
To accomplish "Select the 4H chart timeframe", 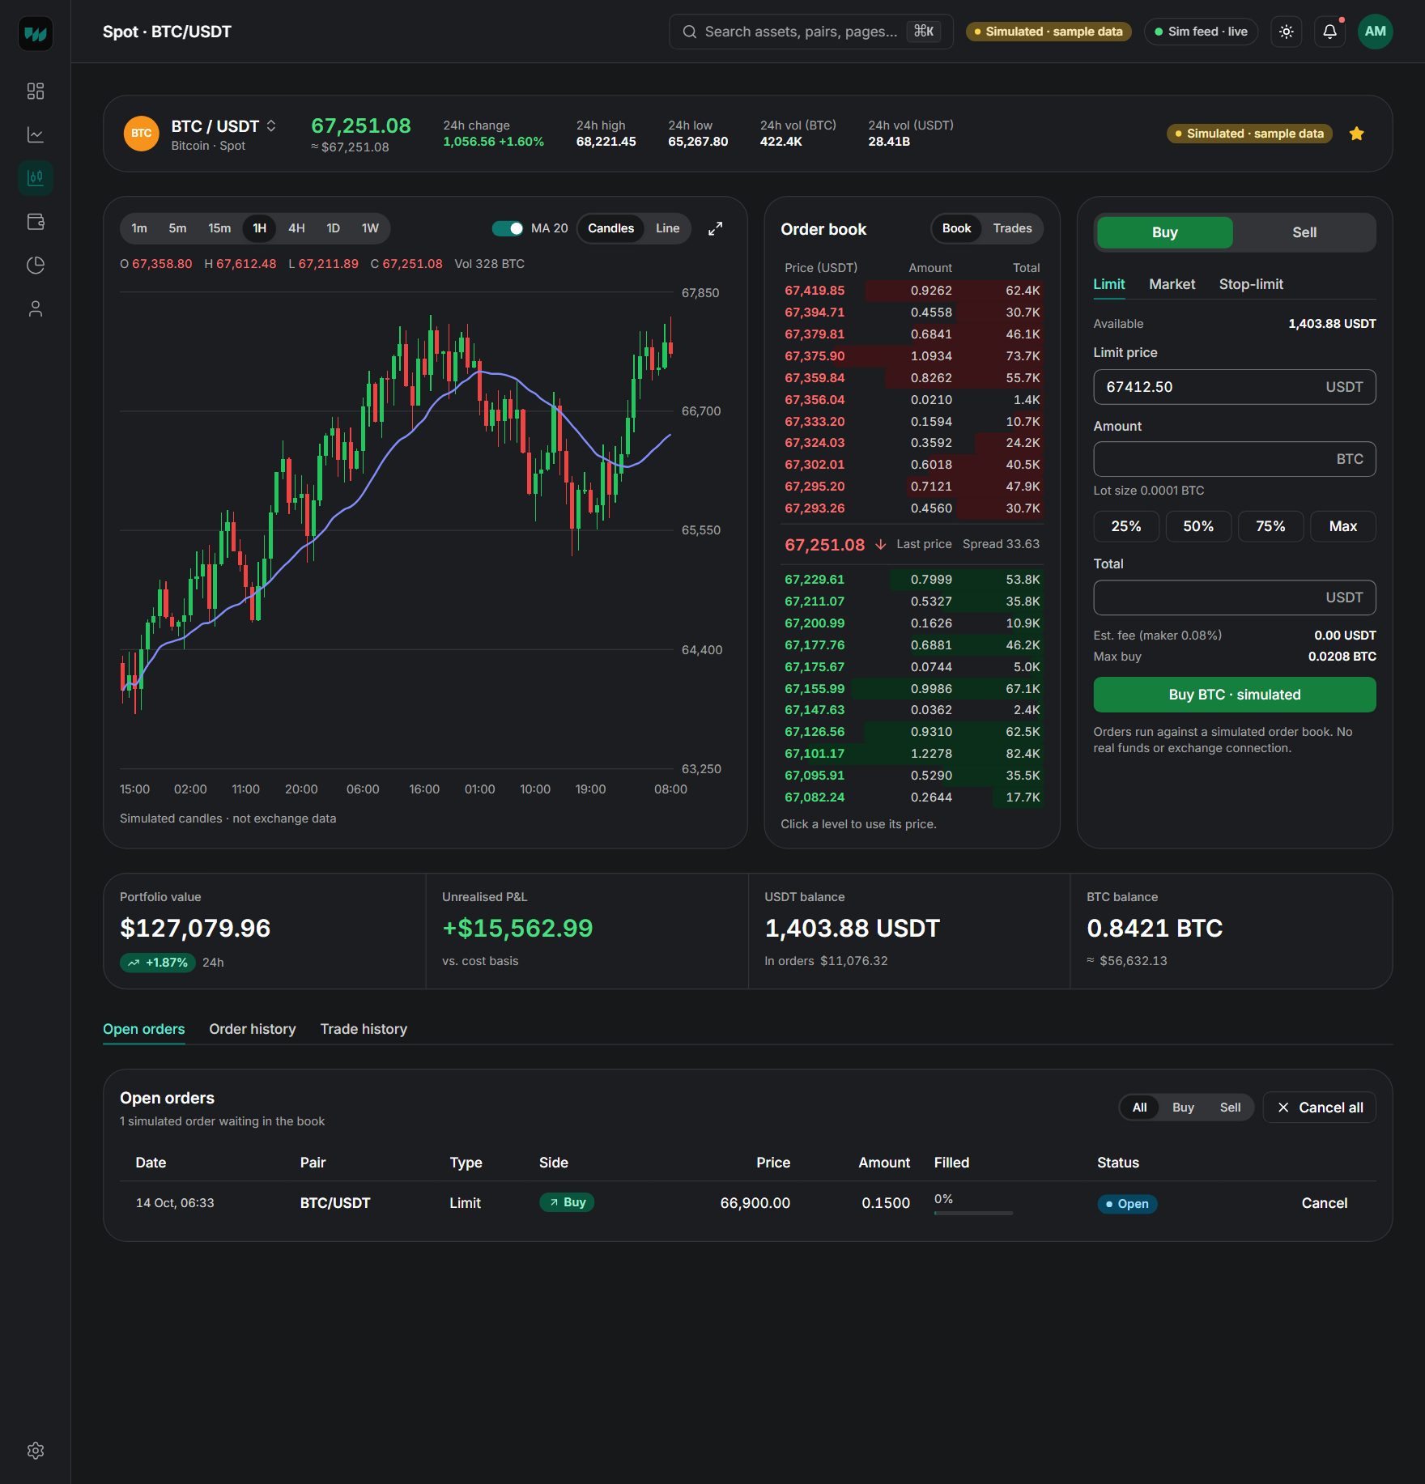I will pos(296,228).
